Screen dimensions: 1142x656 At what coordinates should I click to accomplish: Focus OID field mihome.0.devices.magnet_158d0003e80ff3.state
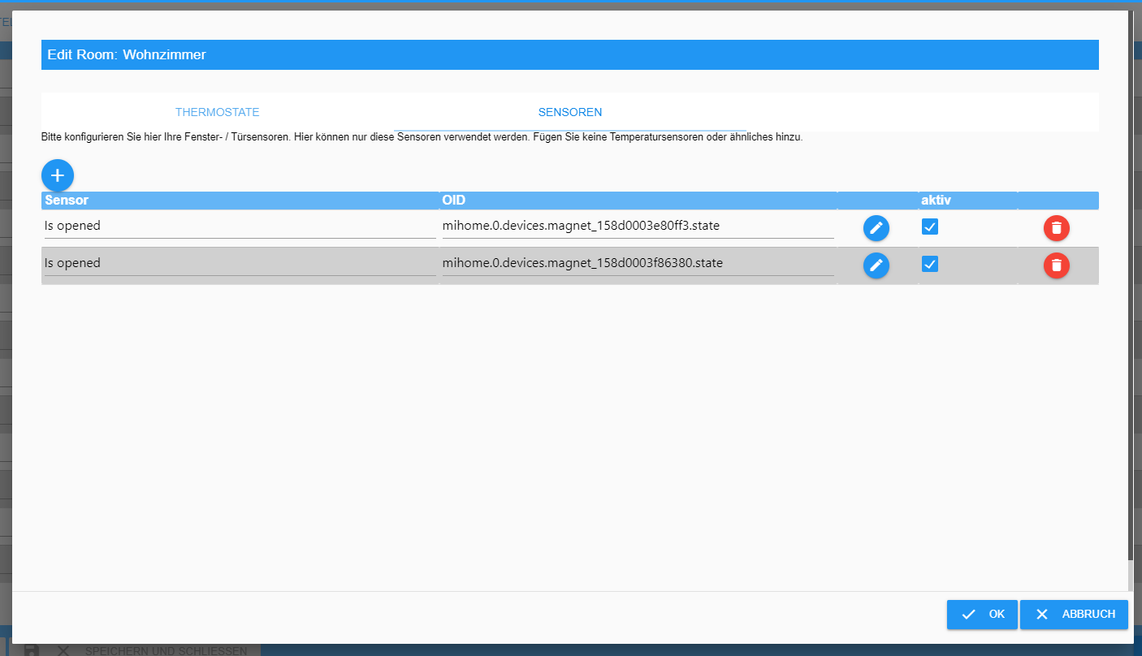click(638, 226)
